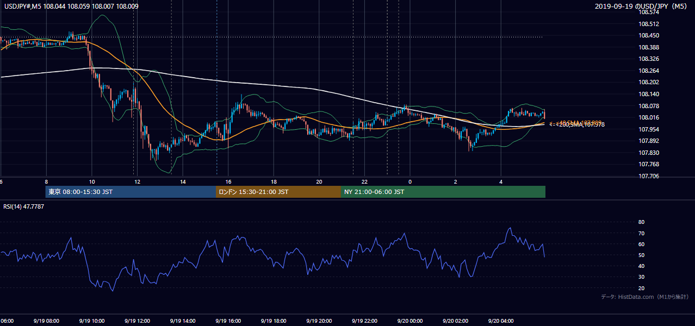
Task: Click the 9/19 12:00 bottom time label
Action: (x=136, y=321)
